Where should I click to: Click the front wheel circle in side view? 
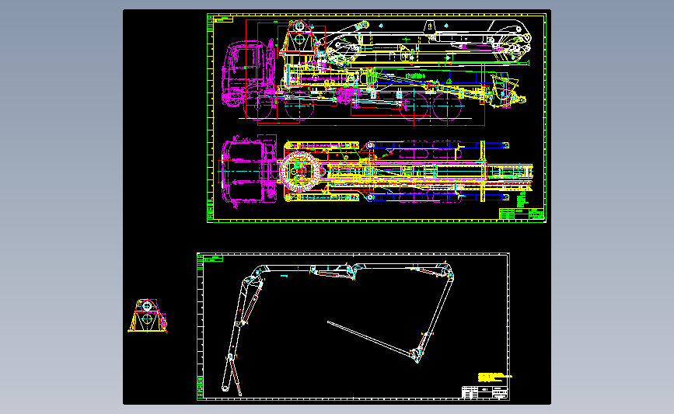(259, 104)
